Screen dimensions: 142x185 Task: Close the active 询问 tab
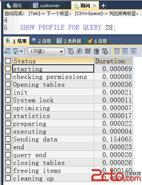(x=95, y=6)
